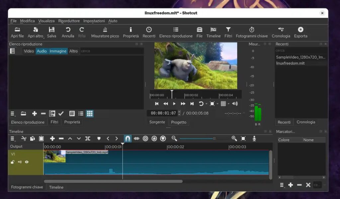Screen dimensions: 340x199
Task: Open the File menu in the menu bar
Action: [x=13, y=21]
